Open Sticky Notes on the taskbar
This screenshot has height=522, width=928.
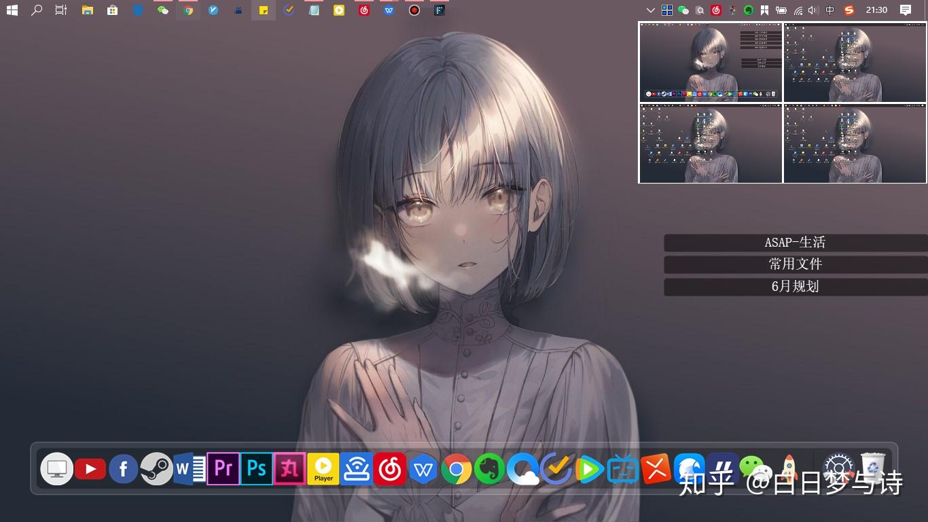264,10
